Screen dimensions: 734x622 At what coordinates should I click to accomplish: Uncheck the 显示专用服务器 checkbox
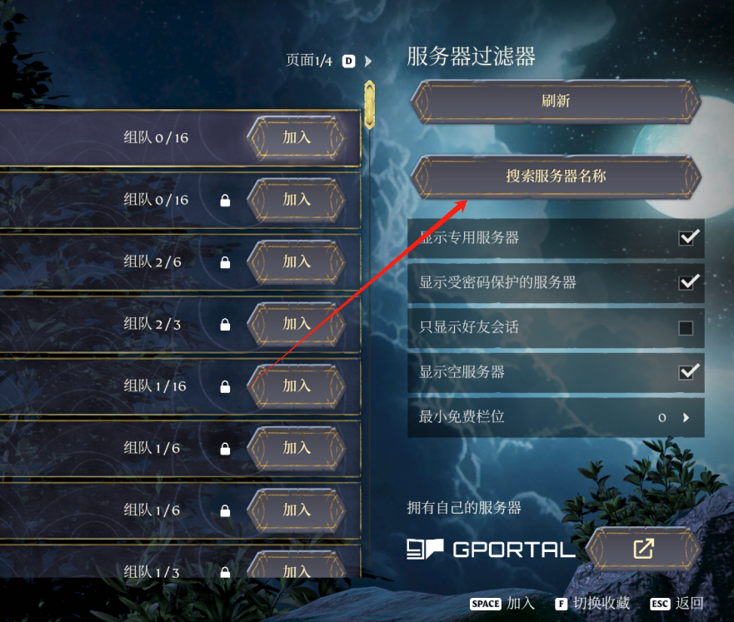tap(687, 238)
